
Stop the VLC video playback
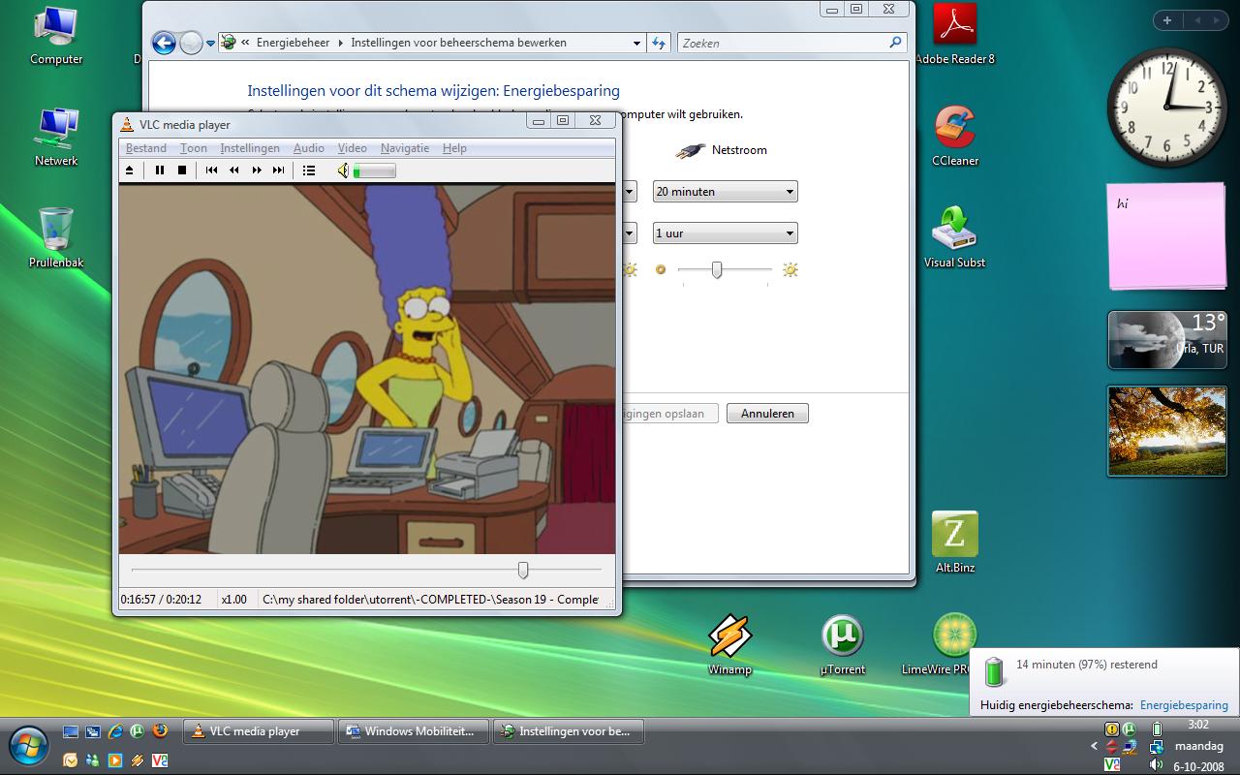(181, 170)
